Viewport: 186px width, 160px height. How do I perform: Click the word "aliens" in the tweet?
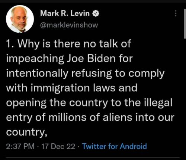[118, 117]
